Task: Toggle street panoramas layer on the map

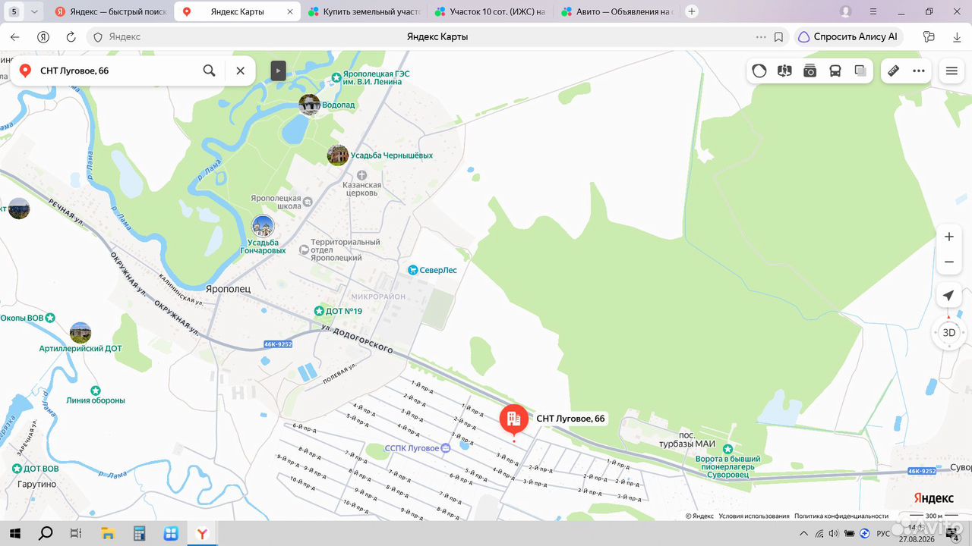Action: pyautogui.click(x=784, y=71)
